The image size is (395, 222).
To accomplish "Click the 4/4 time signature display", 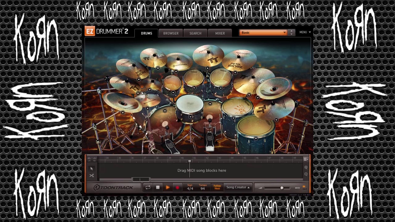I will tap(190, 187).
